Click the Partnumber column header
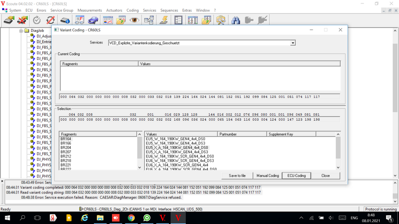Image resolution: width=399 pixels, height=224 pixels. pos(242,134)
